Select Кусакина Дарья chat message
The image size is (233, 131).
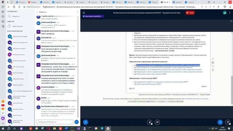(x=57, y=91)
